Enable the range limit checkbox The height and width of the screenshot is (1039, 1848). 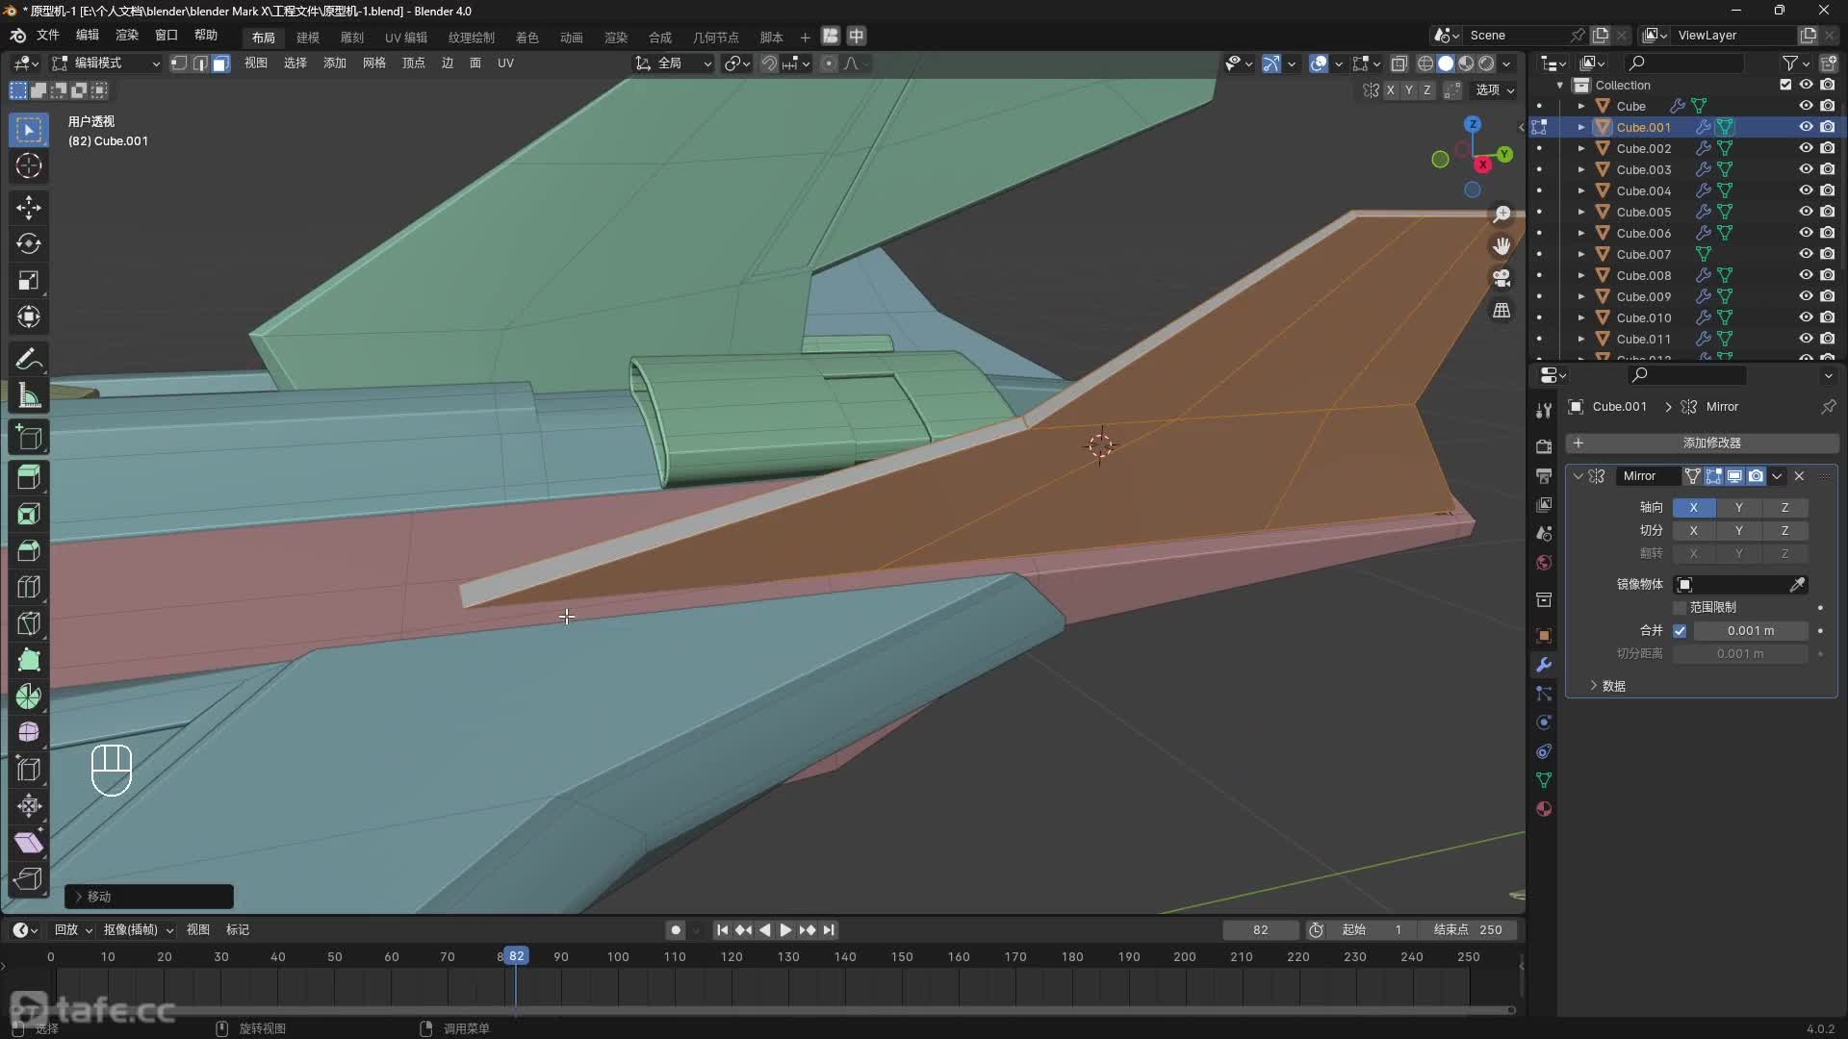[x=1680, y=608]
